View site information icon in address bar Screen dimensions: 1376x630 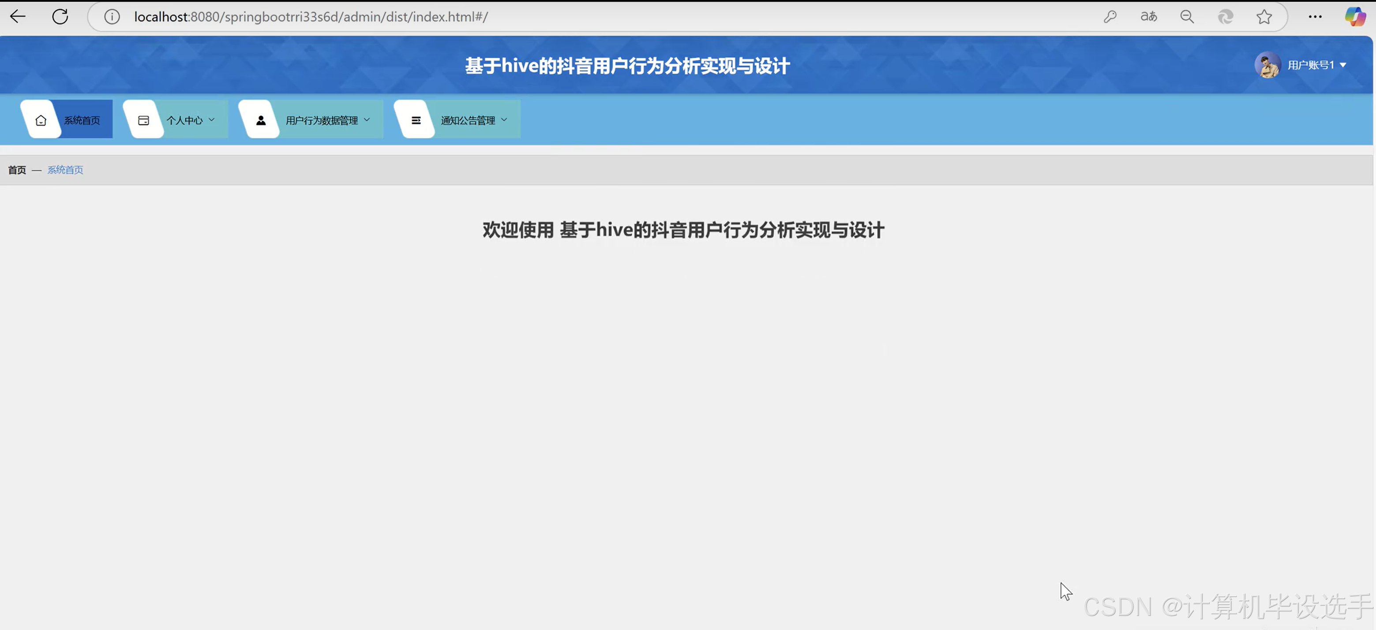pyautogui.click(x=112, y=17)
